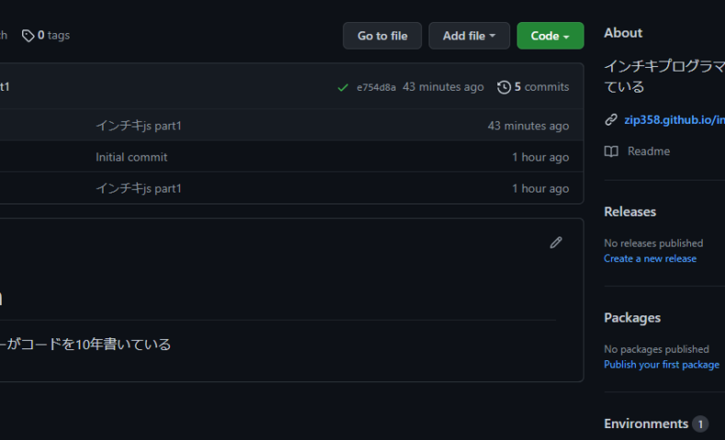Click the Go to file button
Image resolution: width=725 pixels, height=440 pixels.
[382, 36]
